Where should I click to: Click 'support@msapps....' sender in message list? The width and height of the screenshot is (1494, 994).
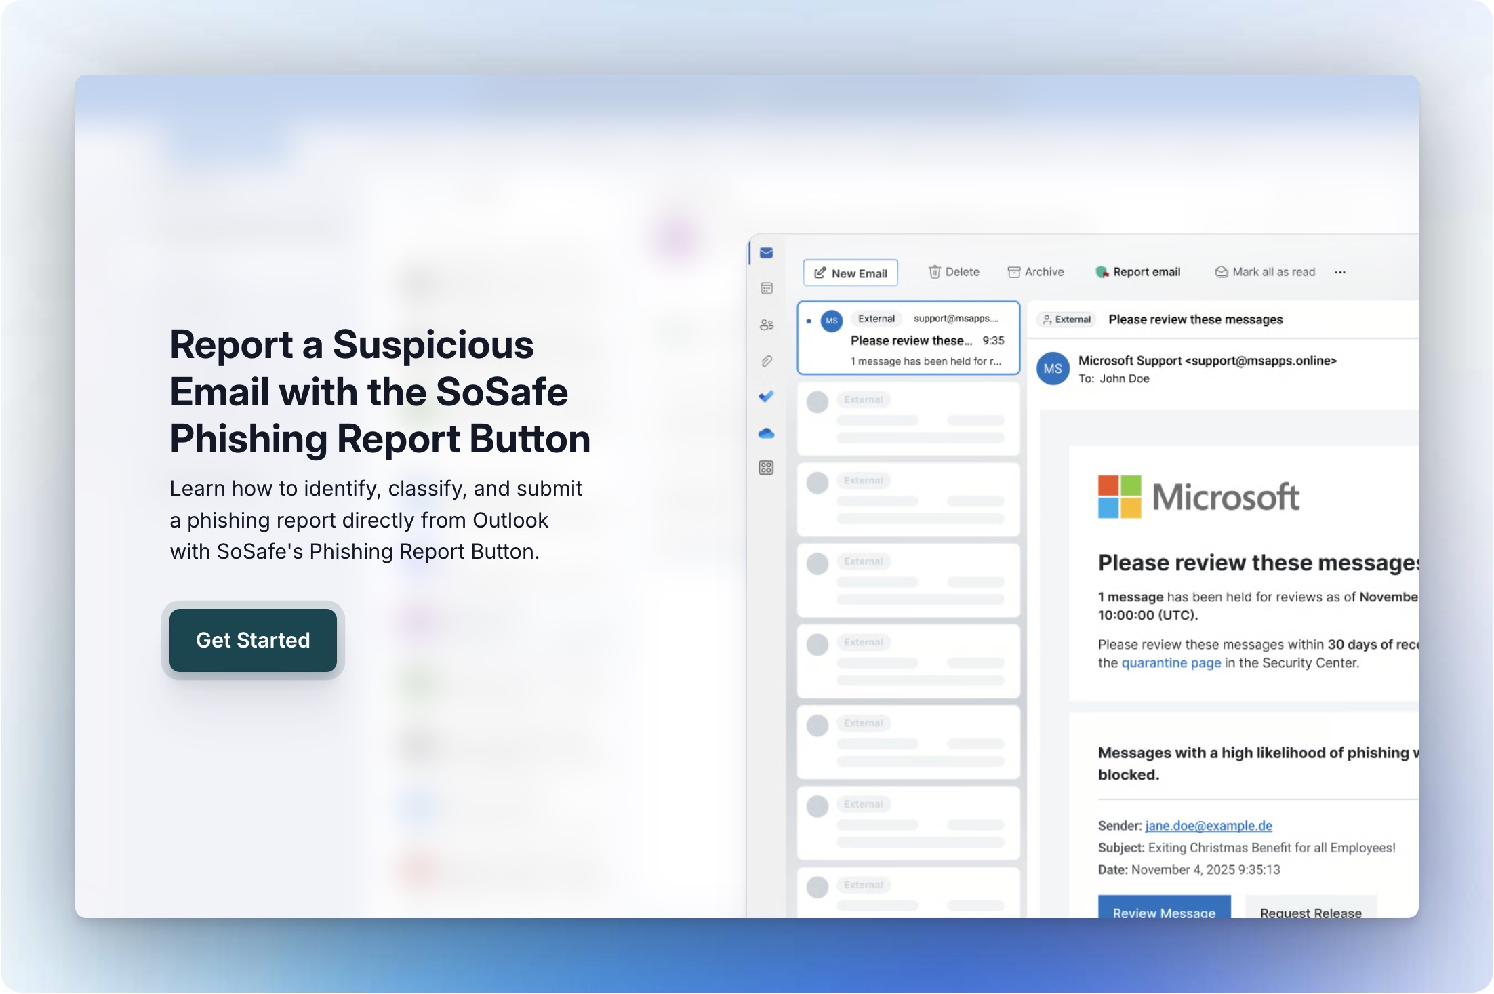pyautogui.click(x=956, y=319)
